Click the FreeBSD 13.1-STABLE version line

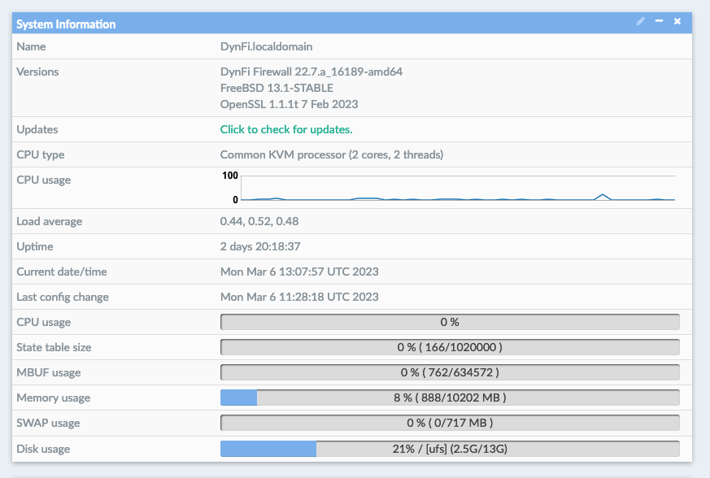point(277,88)
